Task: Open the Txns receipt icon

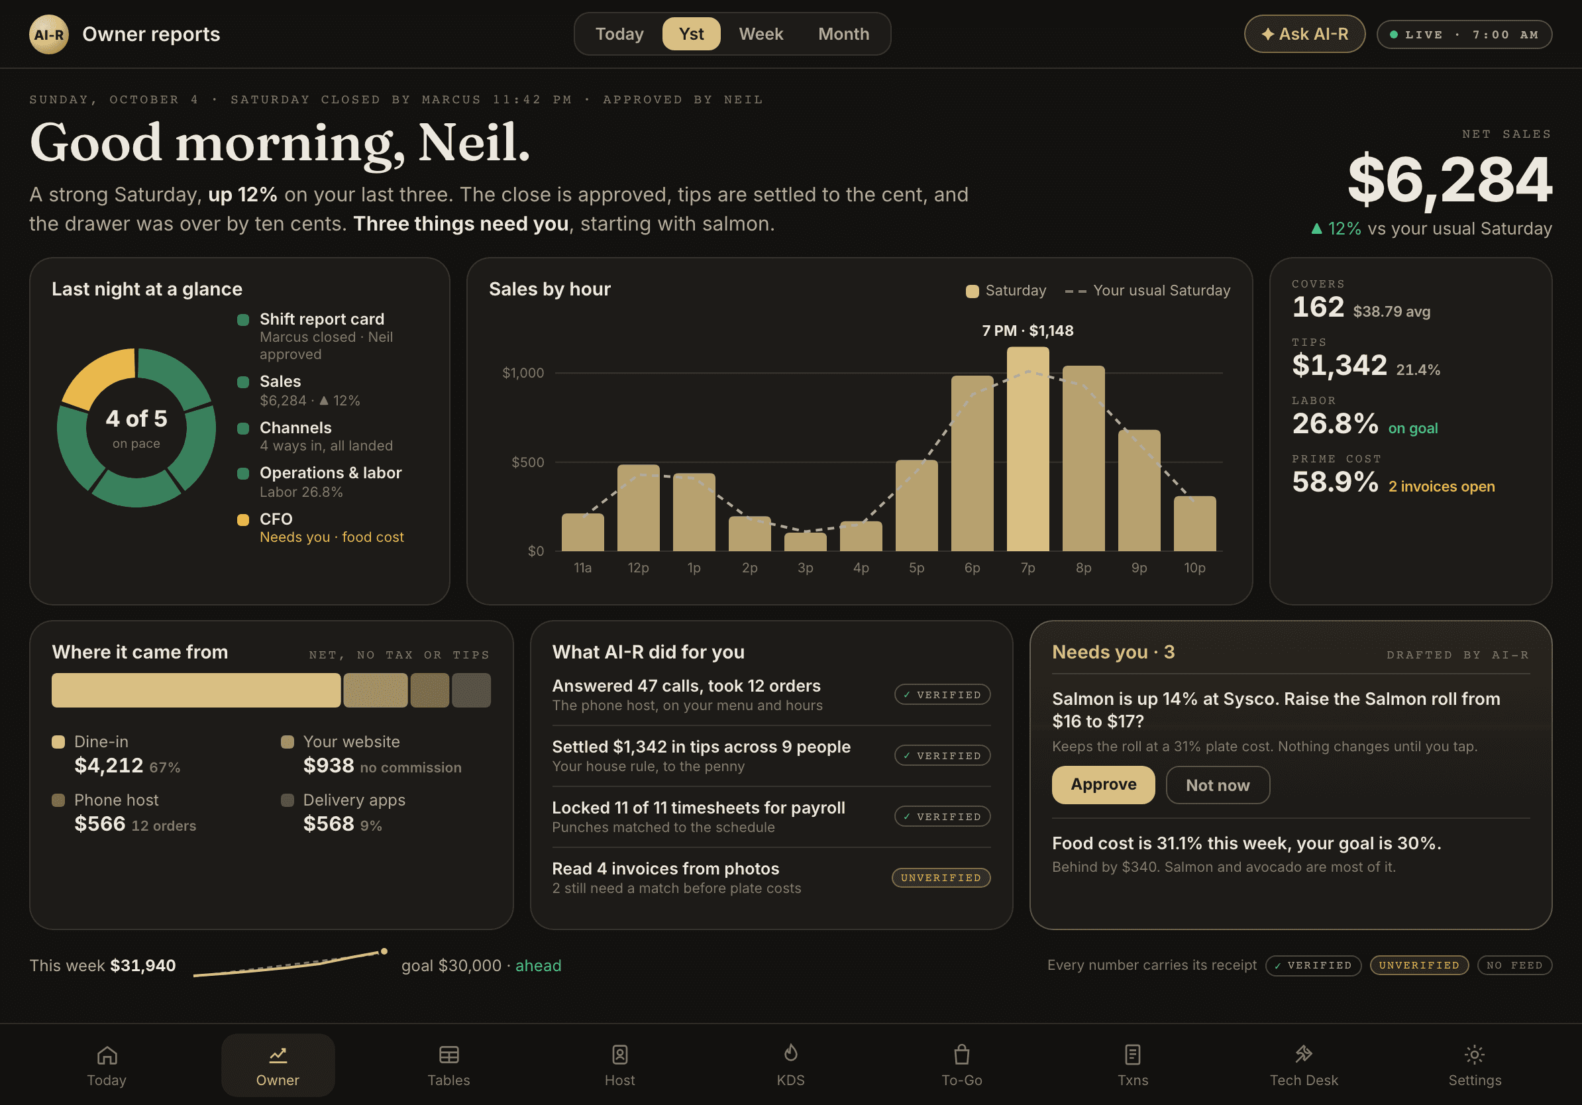Action: tap(1133, 1055)
